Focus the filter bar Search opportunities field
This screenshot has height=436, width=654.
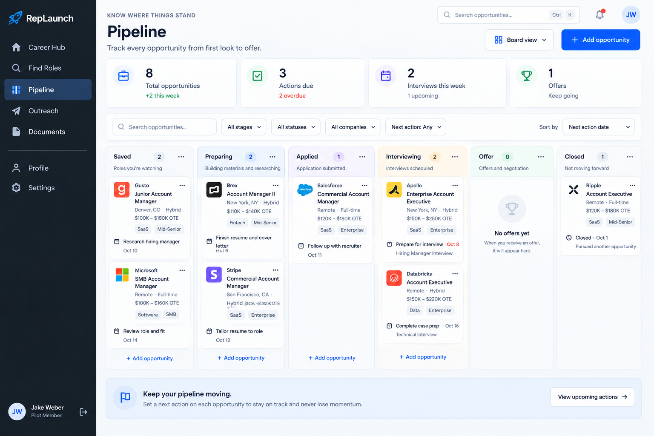[164, 127]
